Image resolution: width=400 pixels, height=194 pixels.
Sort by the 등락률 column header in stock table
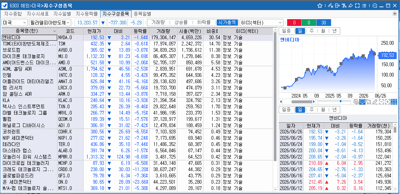(140, 31)
